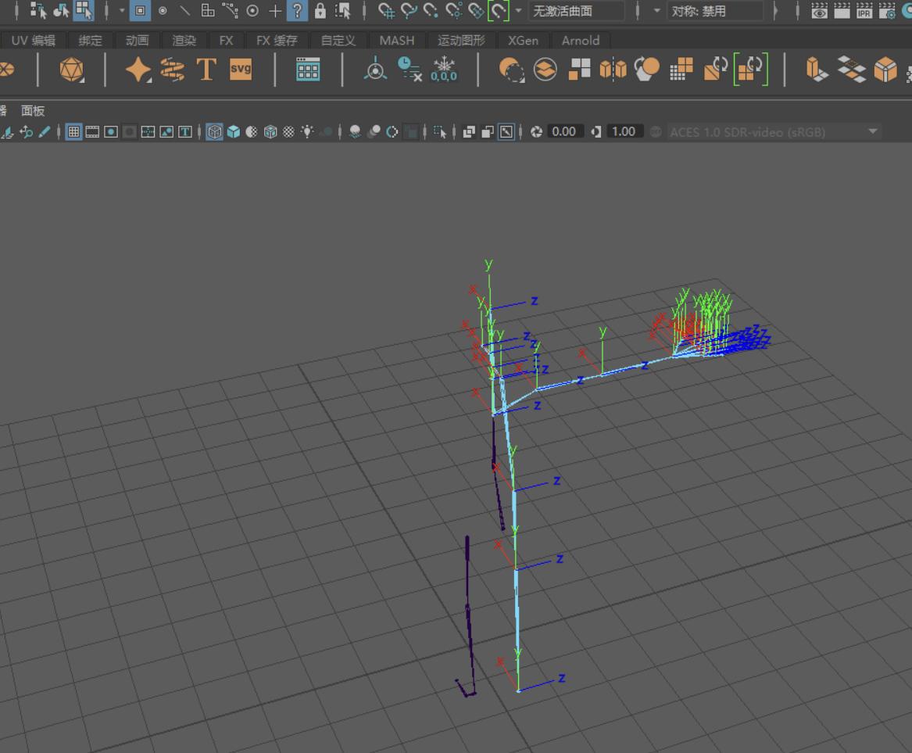The height and width of the screenshot is (753, 912).
Task: Toggle snap to grids magnet icon
Action: coord(386,11)
